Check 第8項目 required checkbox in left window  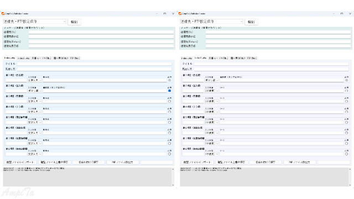coord(170,154)
